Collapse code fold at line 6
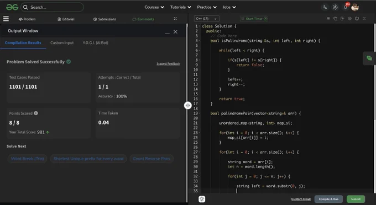 coord(200,50)
